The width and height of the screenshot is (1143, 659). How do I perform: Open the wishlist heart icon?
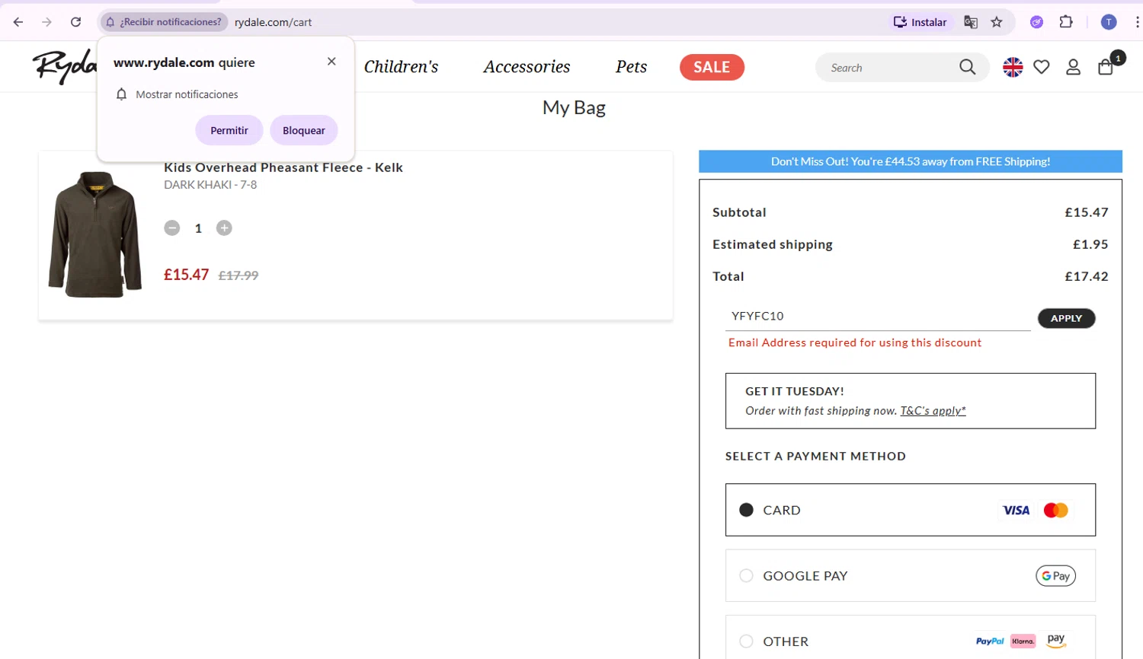pyautogui.click(x=1042, y=67)
